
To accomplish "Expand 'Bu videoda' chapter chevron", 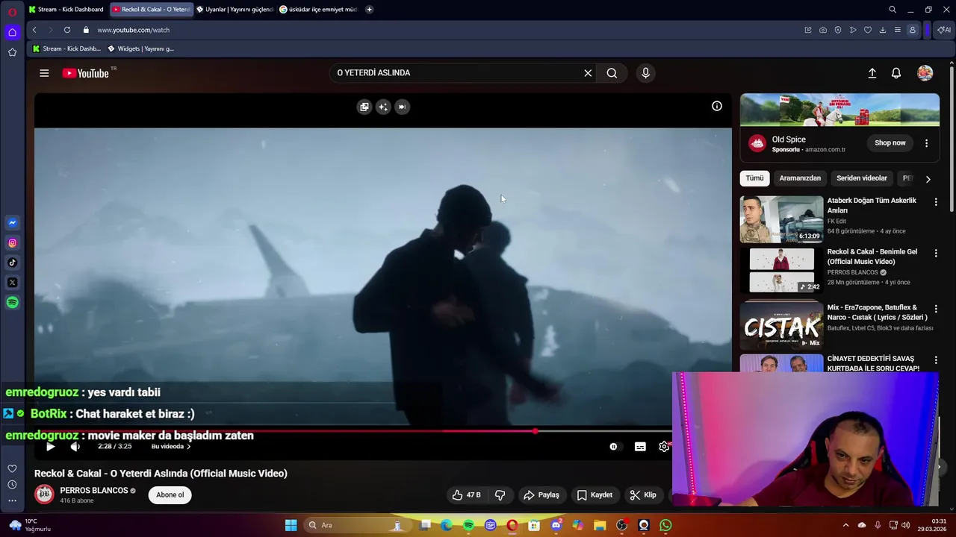I will [x=188, y=447].
